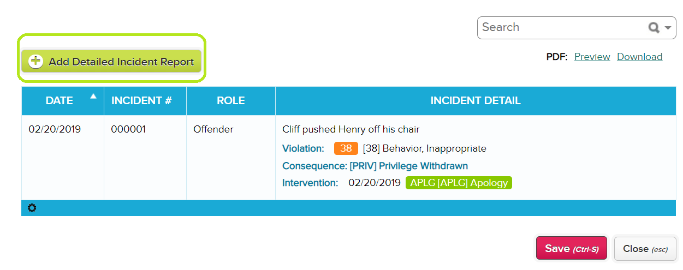Click the orange 38 violation badge
The width and height of the screenshot is (683, 270).
(x=346, y=148)
